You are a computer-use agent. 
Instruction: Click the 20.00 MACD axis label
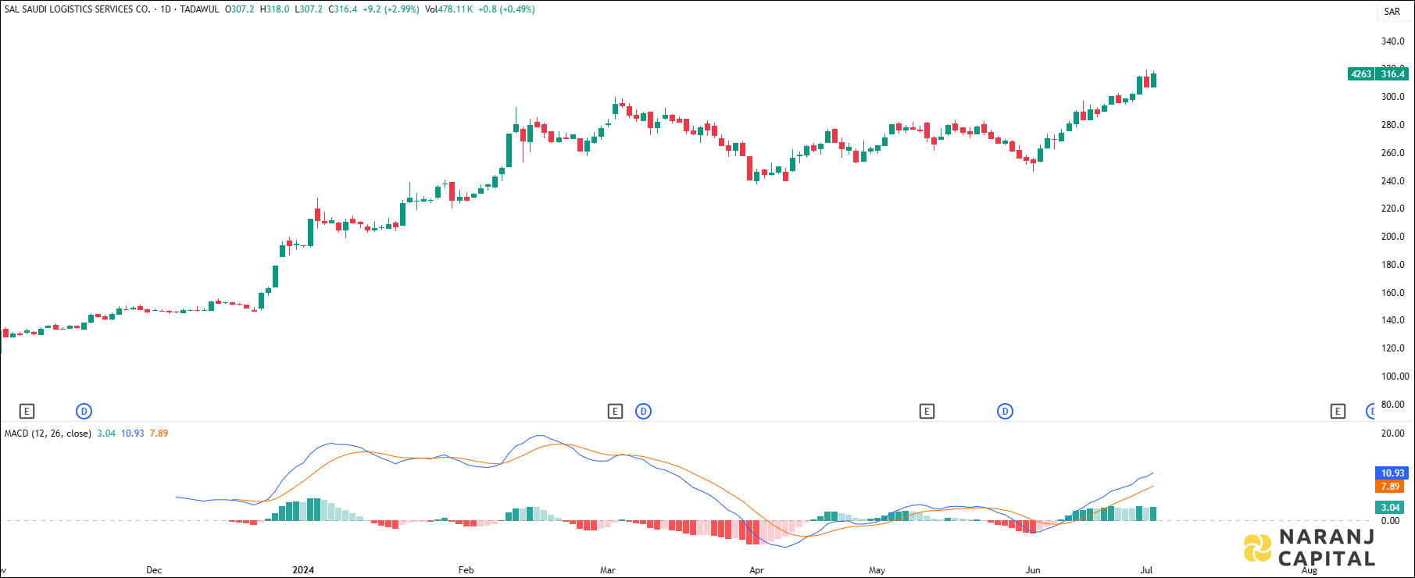1392,433
